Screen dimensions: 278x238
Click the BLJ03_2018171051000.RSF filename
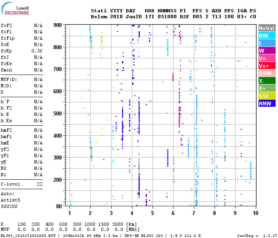28,236
